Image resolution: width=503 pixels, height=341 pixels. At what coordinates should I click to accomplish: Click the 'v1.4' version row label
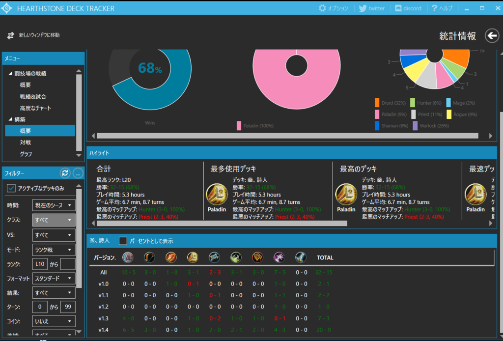[x=103, y=330]
